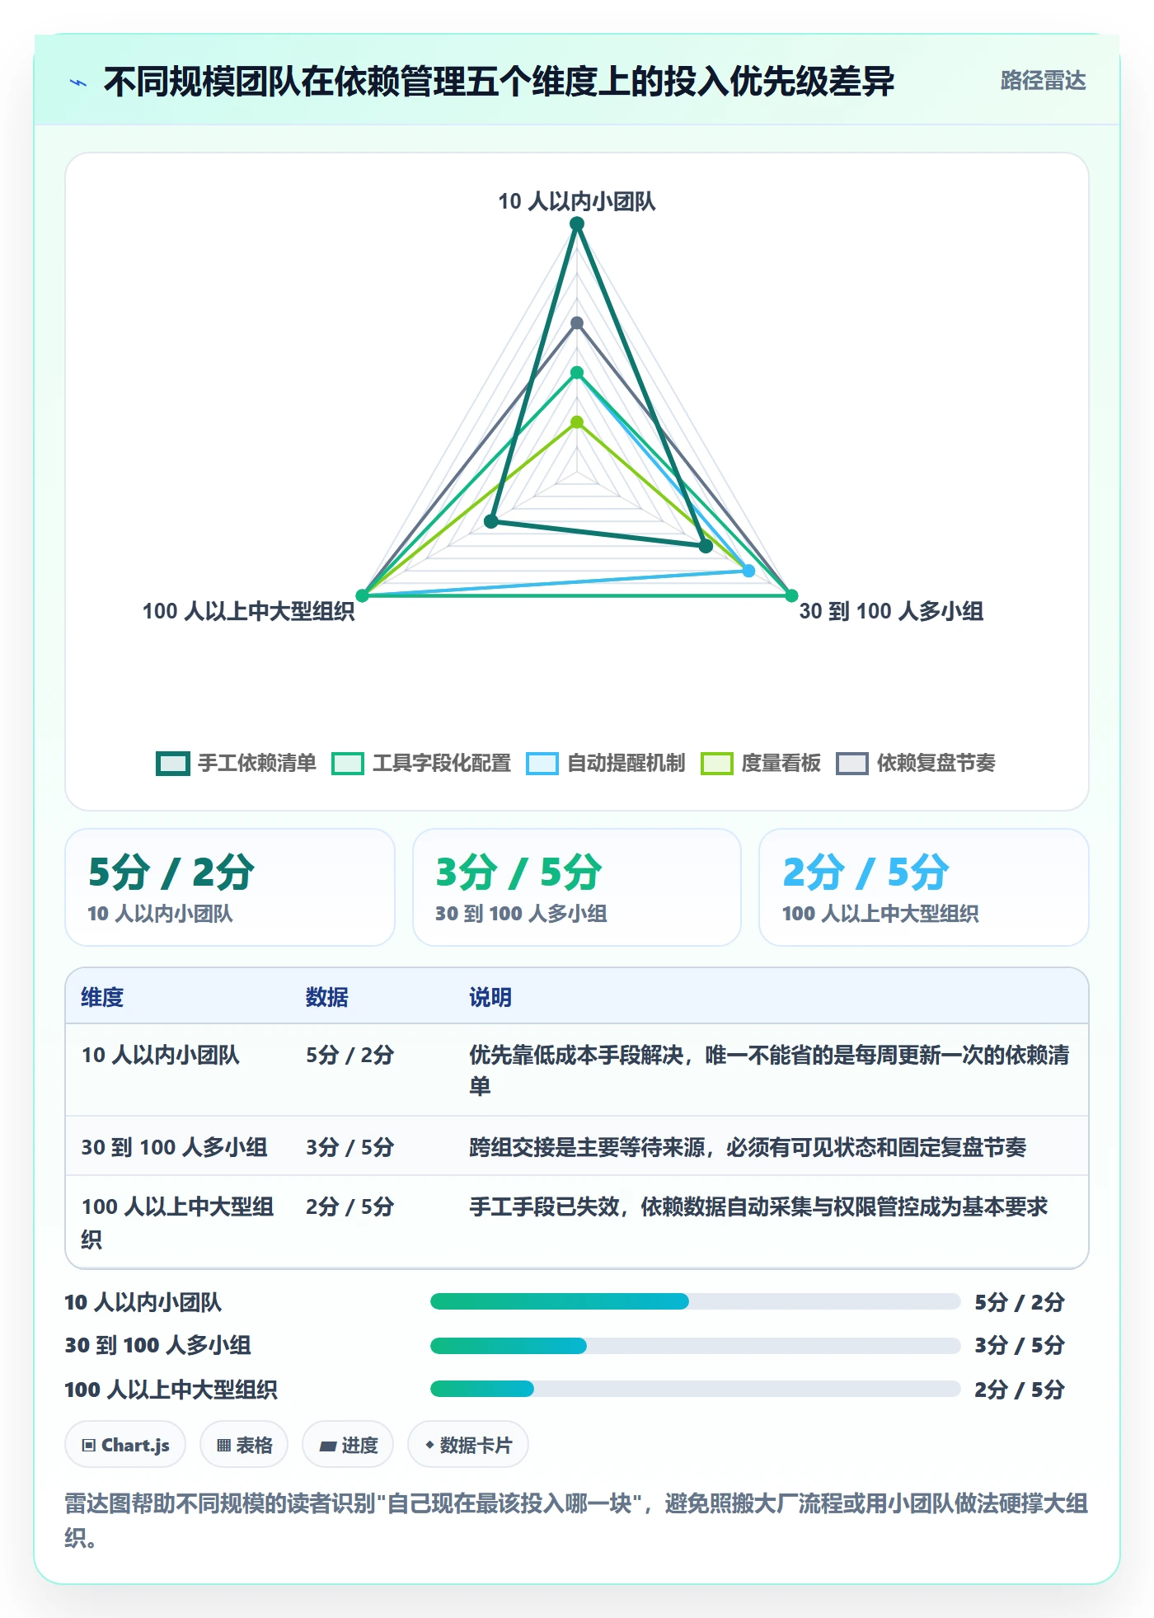Image resolution: width=1154 pixels, height=1618 pixels.
Task: Click the 数据 column header
Action: pos(327,997)
